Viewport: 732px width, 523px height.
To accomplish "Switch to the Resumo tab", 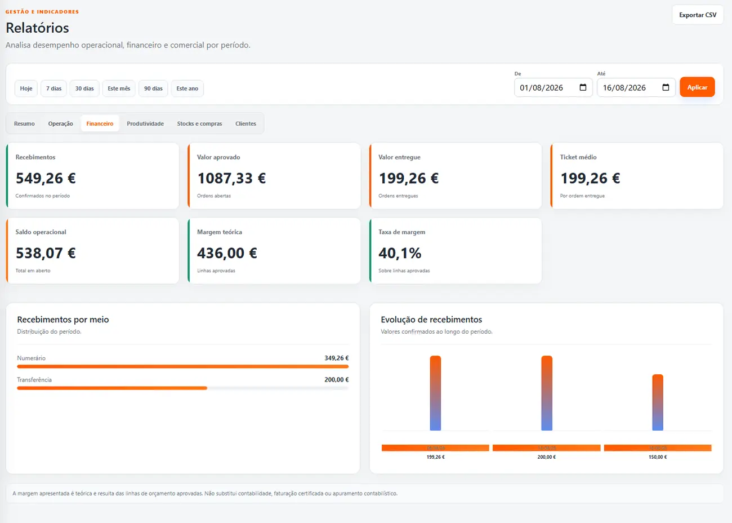I will tap(24, 123).
